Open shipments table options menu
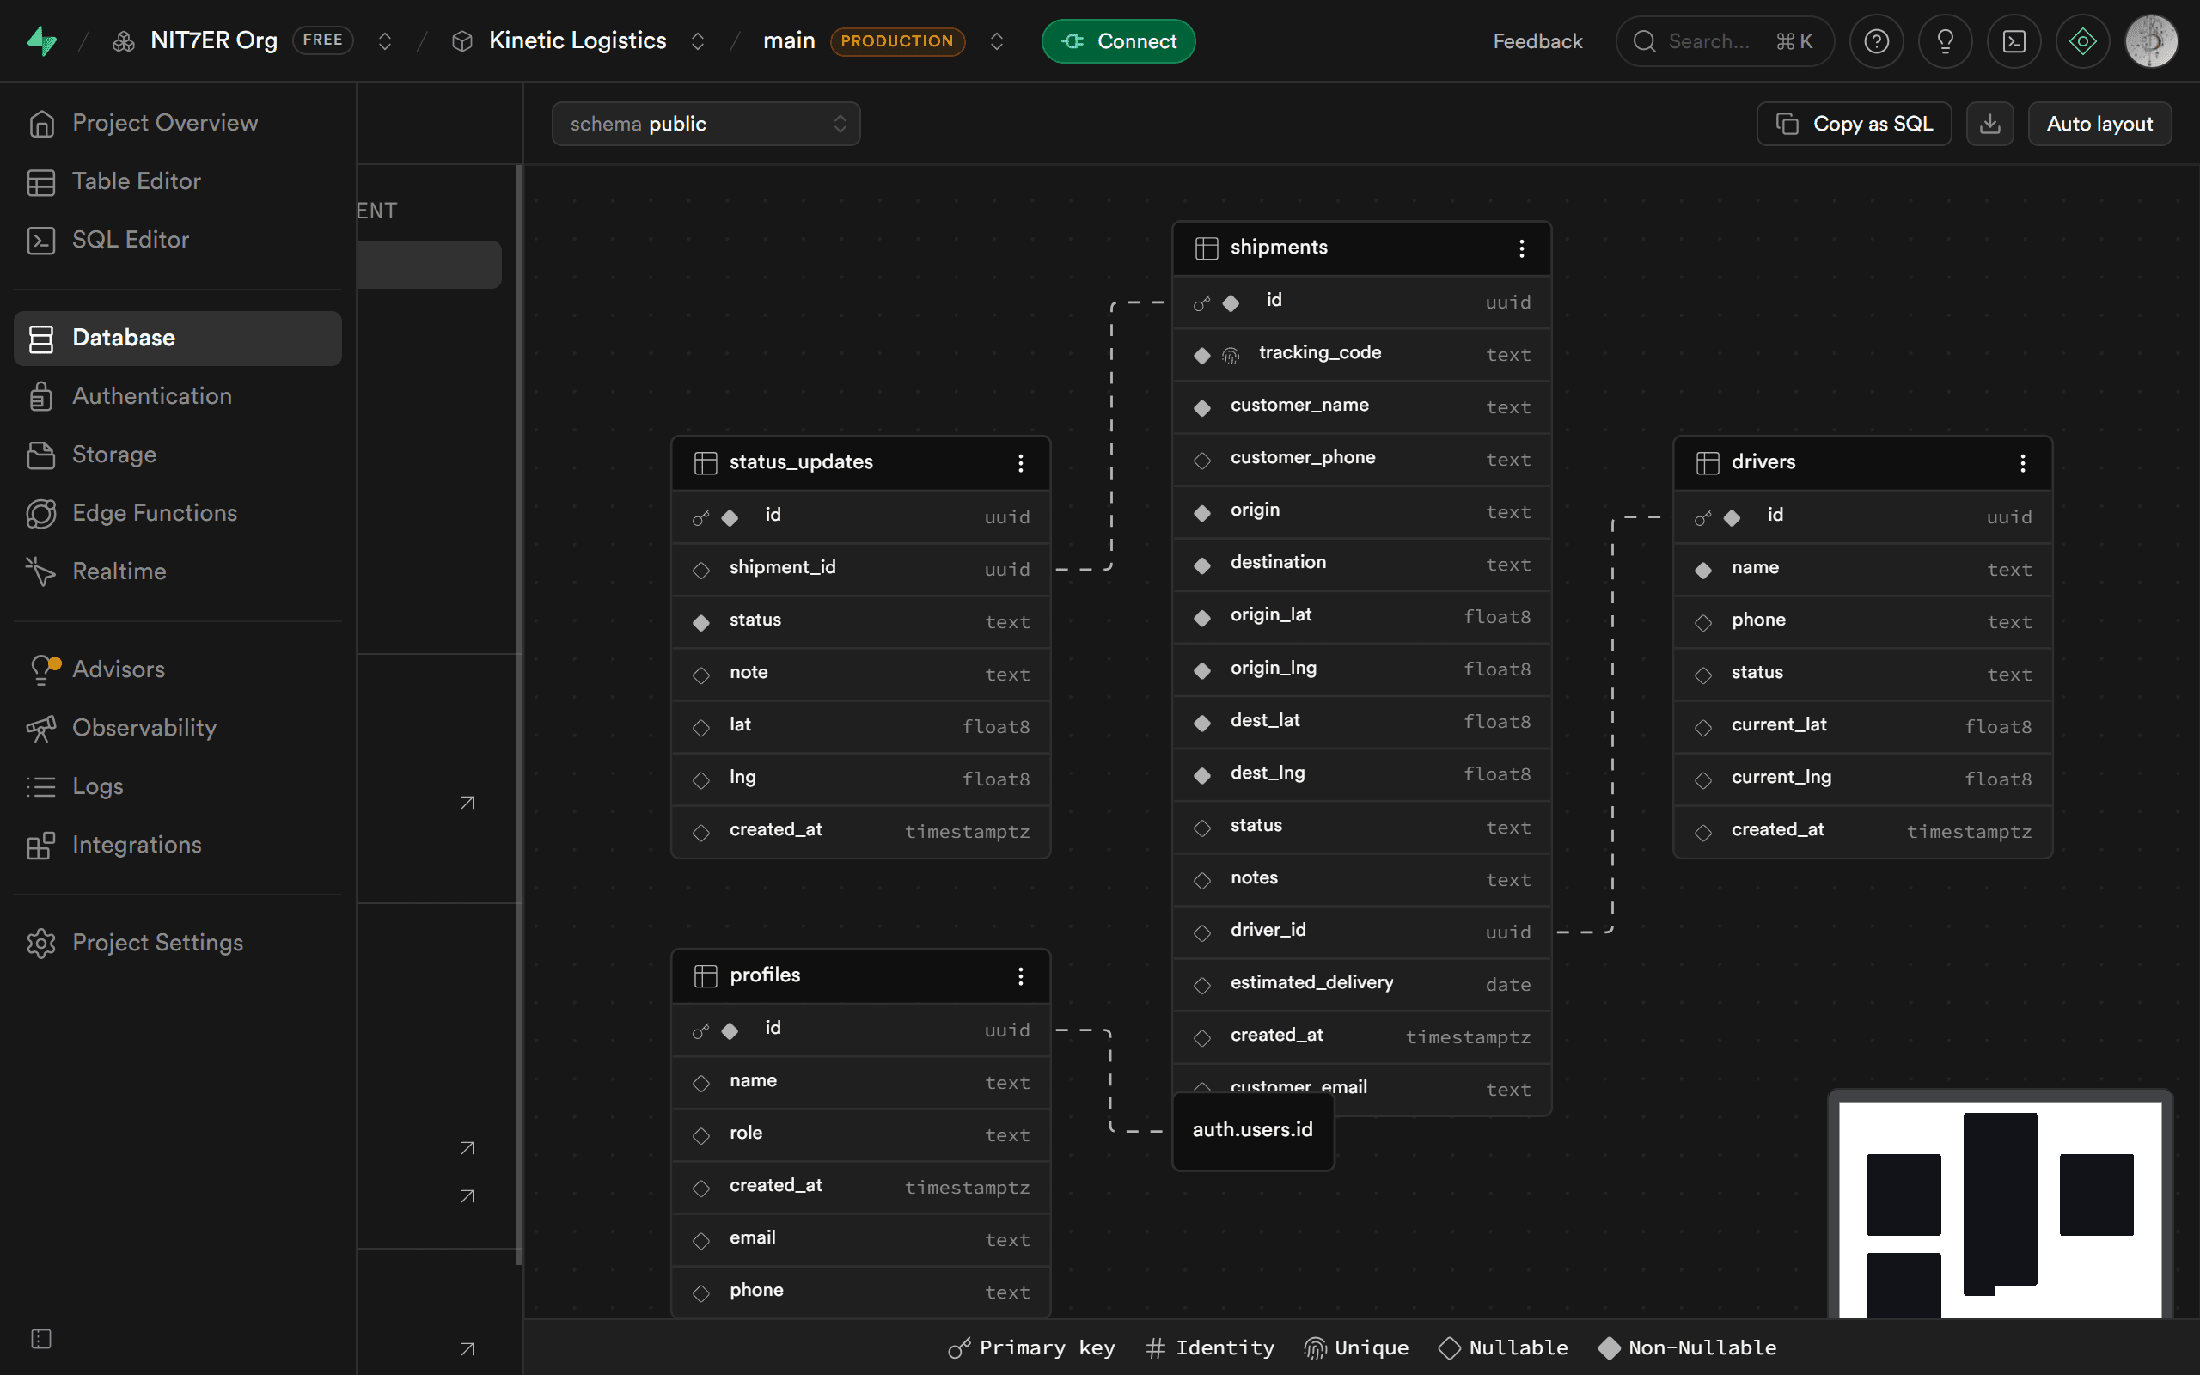The image size is (2200, 1375). point(1522,248)
